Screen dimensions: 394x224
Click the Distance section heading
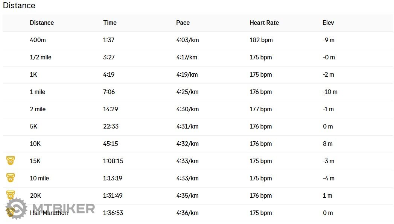[19, 6]
